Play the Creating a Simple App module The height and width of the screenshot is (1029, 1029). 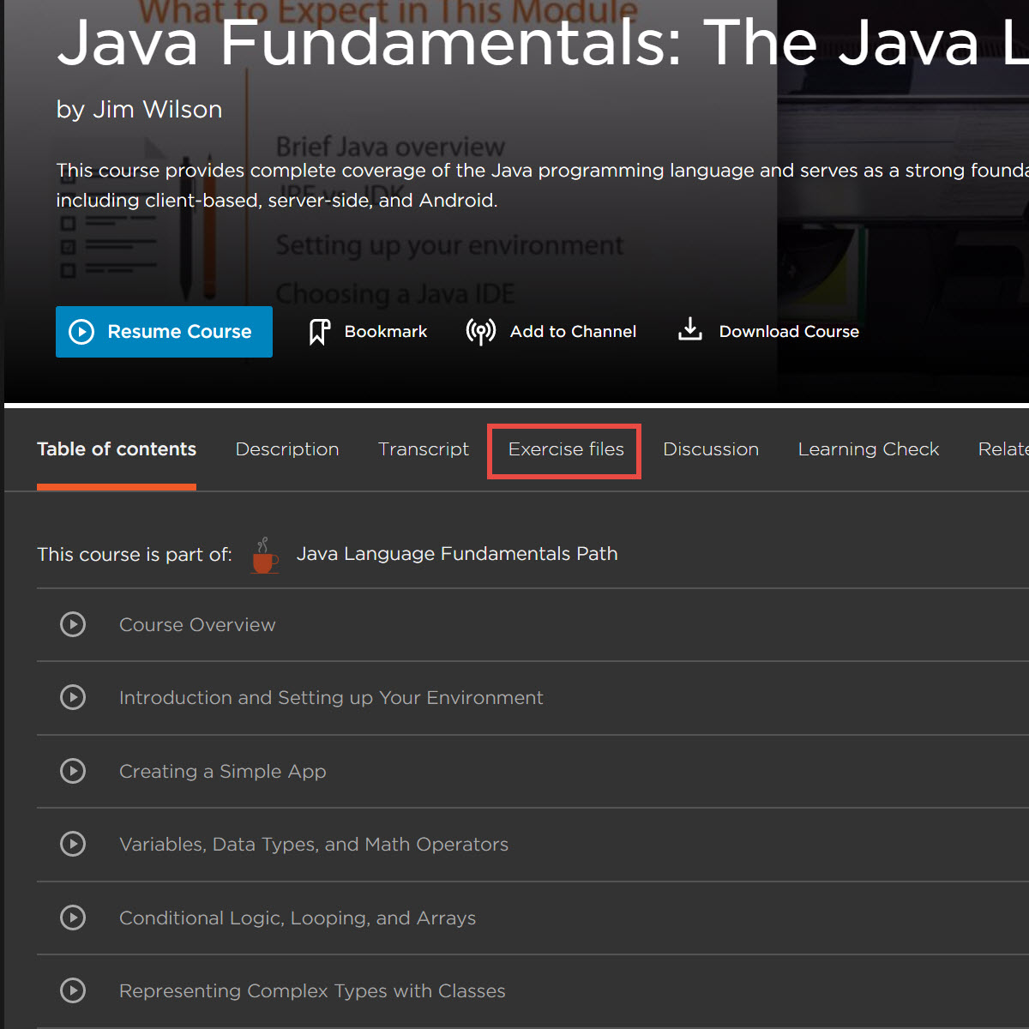pyautogui.click(x=73, y=771)
